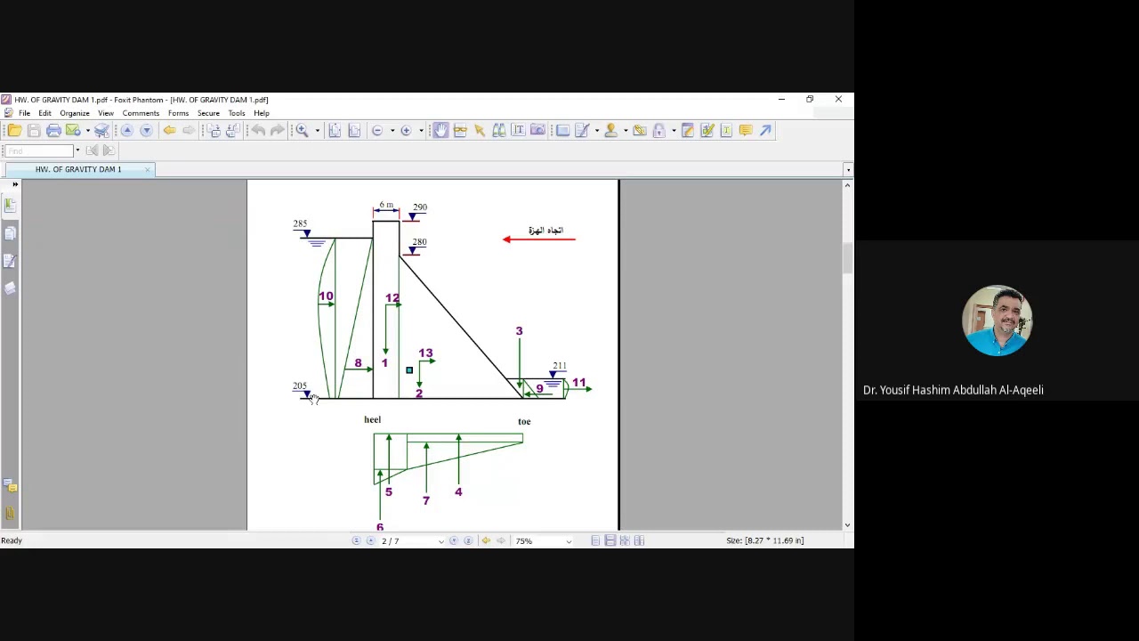Expand the Zoom tool dropdown arrow

pyautogui.click(x=317, y=131)
